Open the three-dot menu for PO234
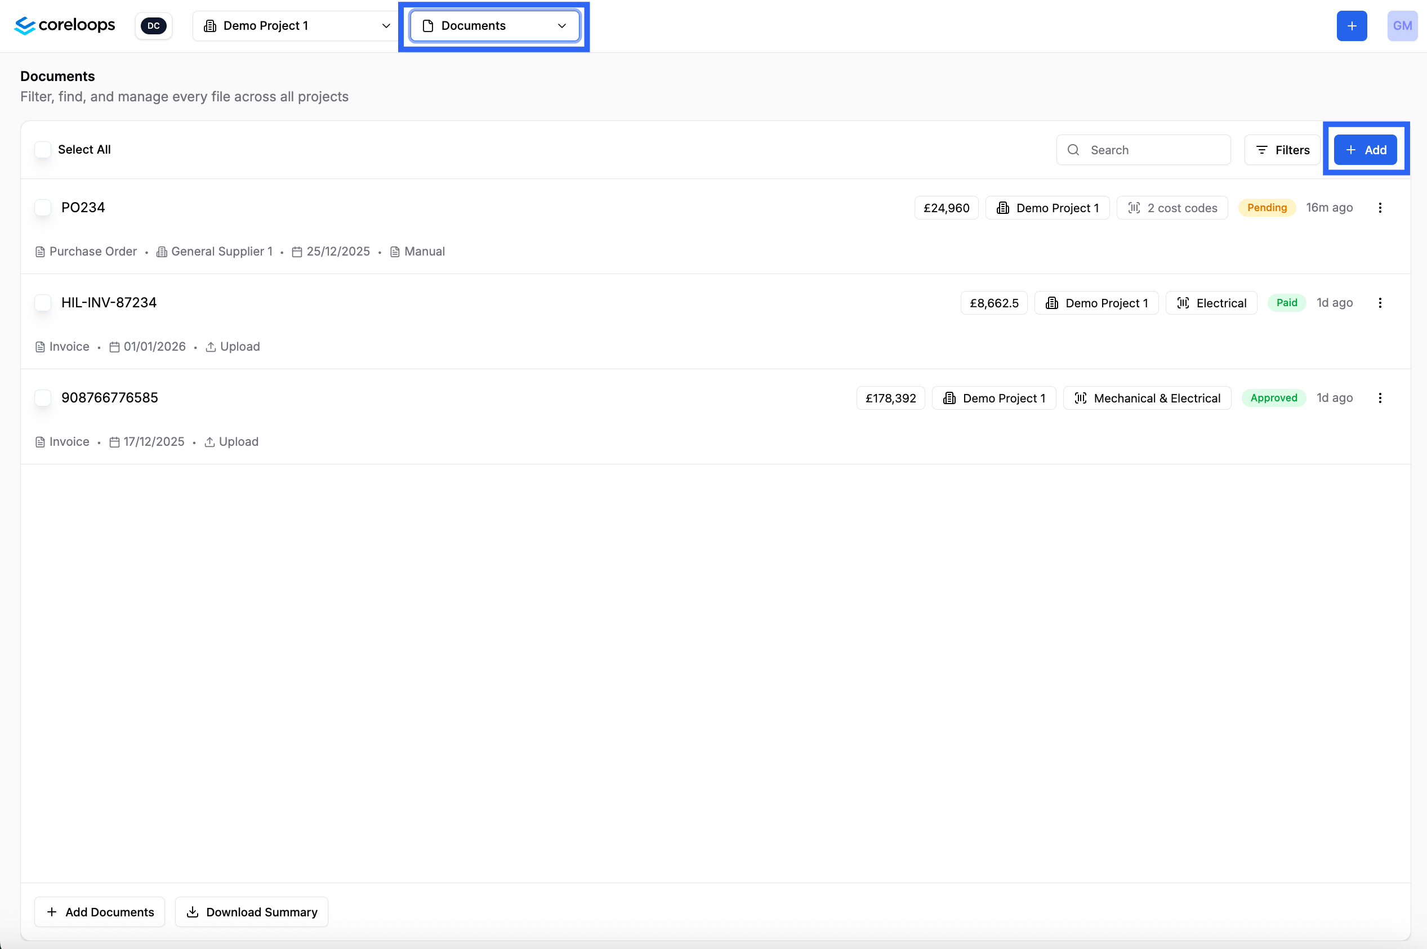Image resolution: width=1427 pixels, height=949 pixels. [1380, 208]
